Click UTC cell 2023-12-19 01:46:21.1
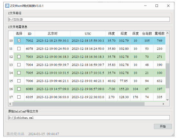177x139 pixels. [x=88, y=81]
